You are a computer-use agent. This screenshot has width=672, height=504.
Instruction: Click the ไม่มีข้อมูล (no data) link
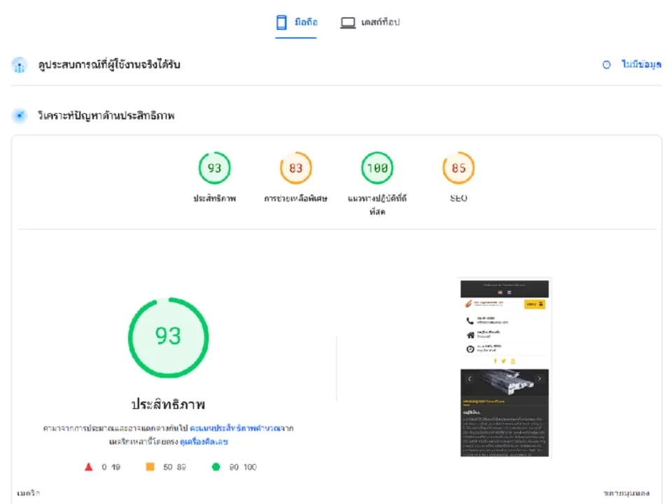pyautogui.click(x=641, y=64)
